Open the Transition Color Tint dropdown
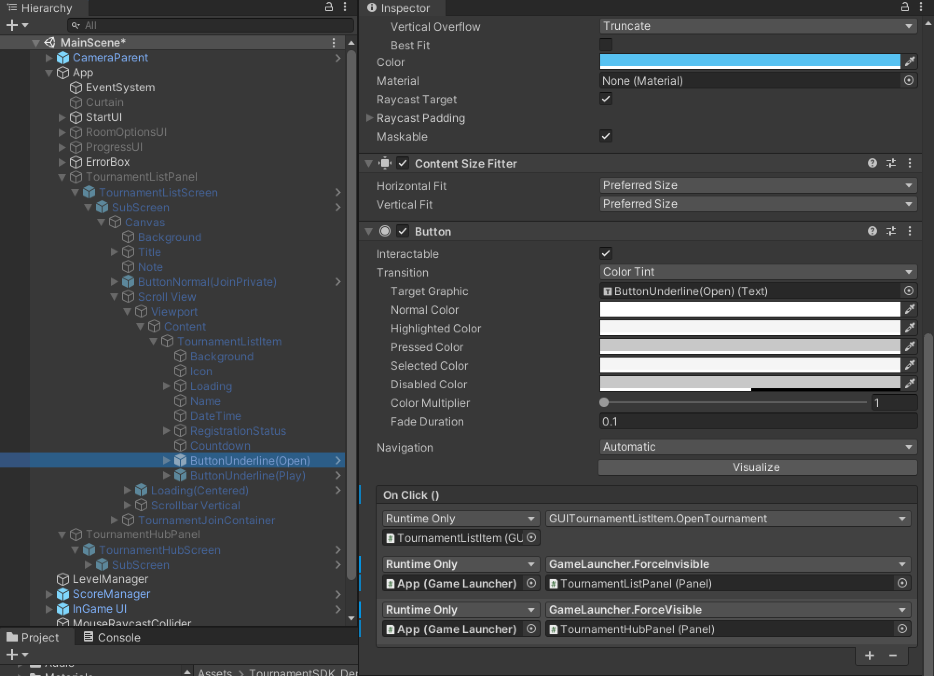The image size is (934, 676). pos(757,272)
